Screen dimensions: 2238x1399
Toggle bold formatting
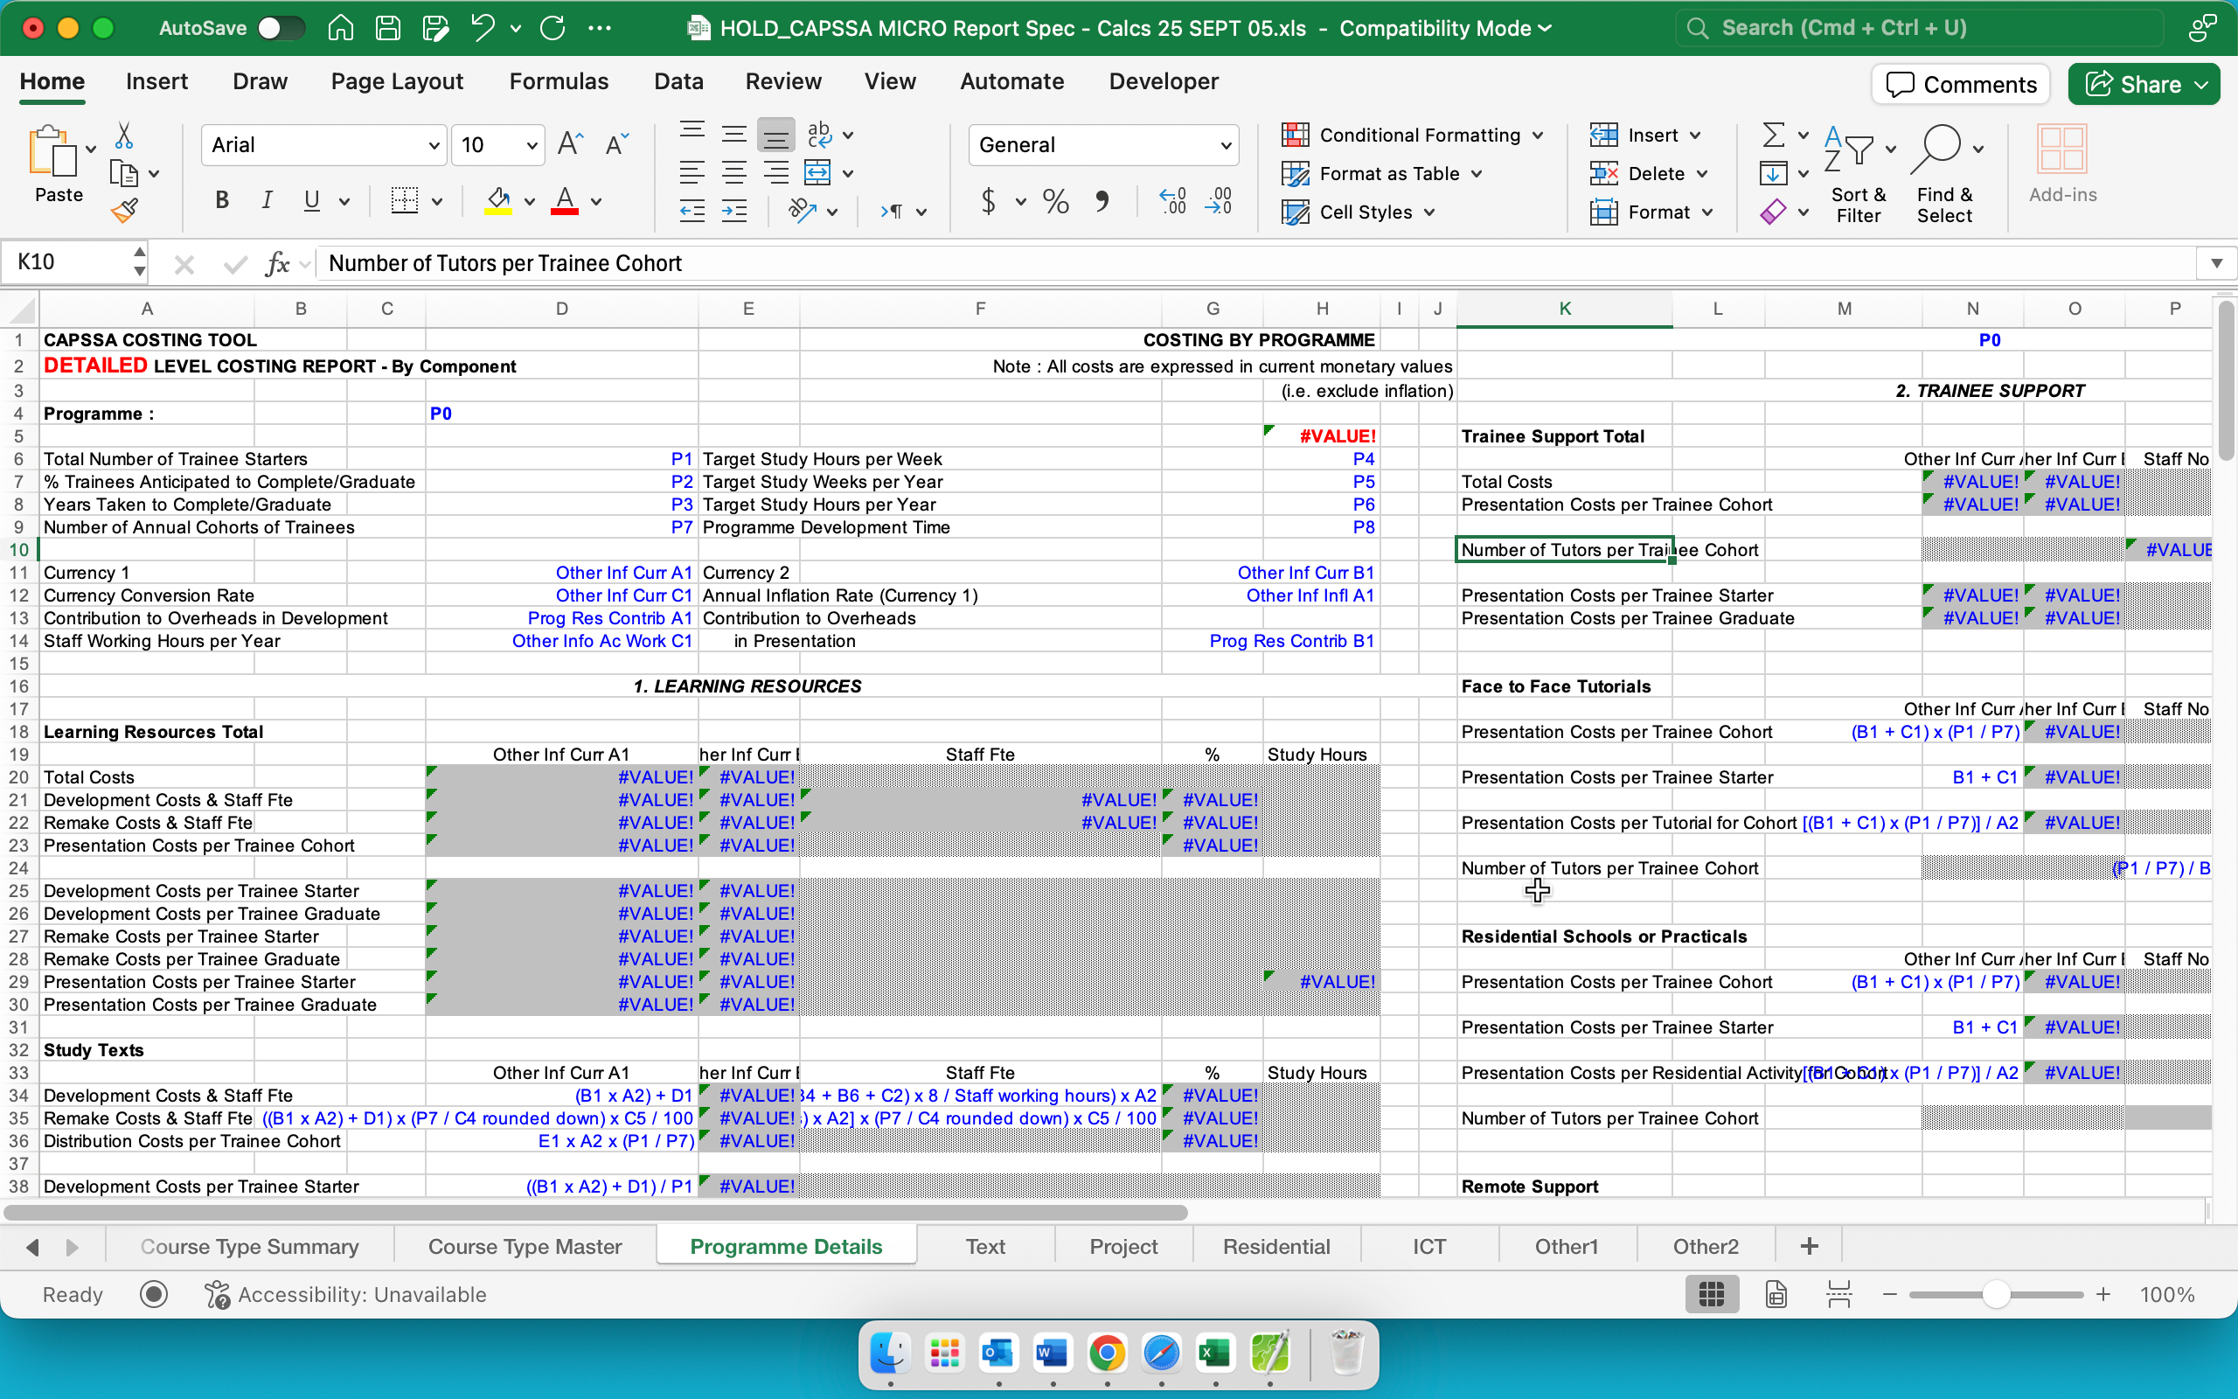pos(222,201)
